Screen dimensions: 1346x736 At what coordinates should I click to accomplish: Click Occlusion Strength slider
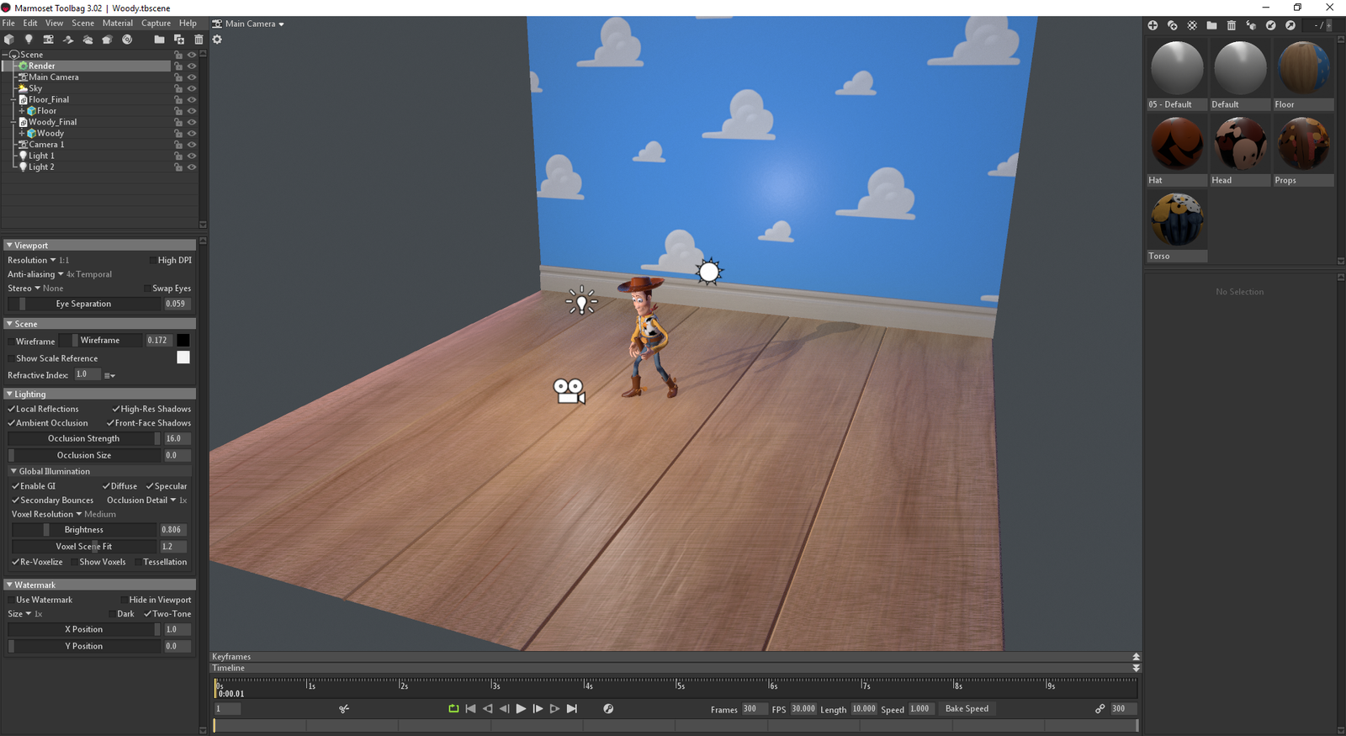tap(84, 438)
